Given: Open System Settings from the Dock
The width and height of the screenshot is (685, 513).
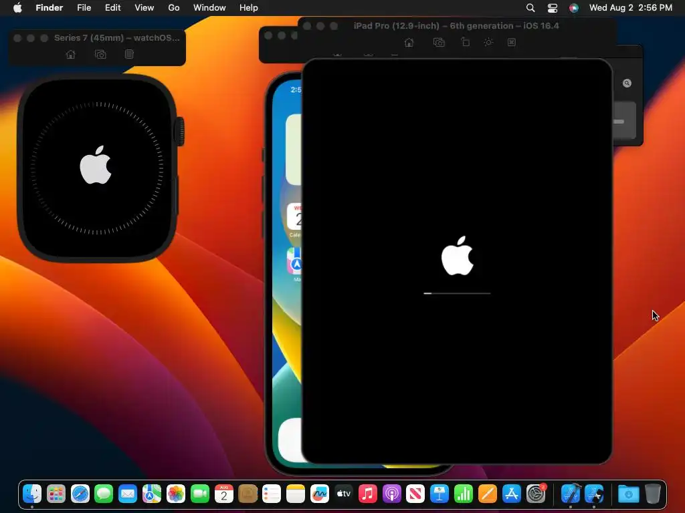Looking at the screenshot, I should [x=536, y=494].
